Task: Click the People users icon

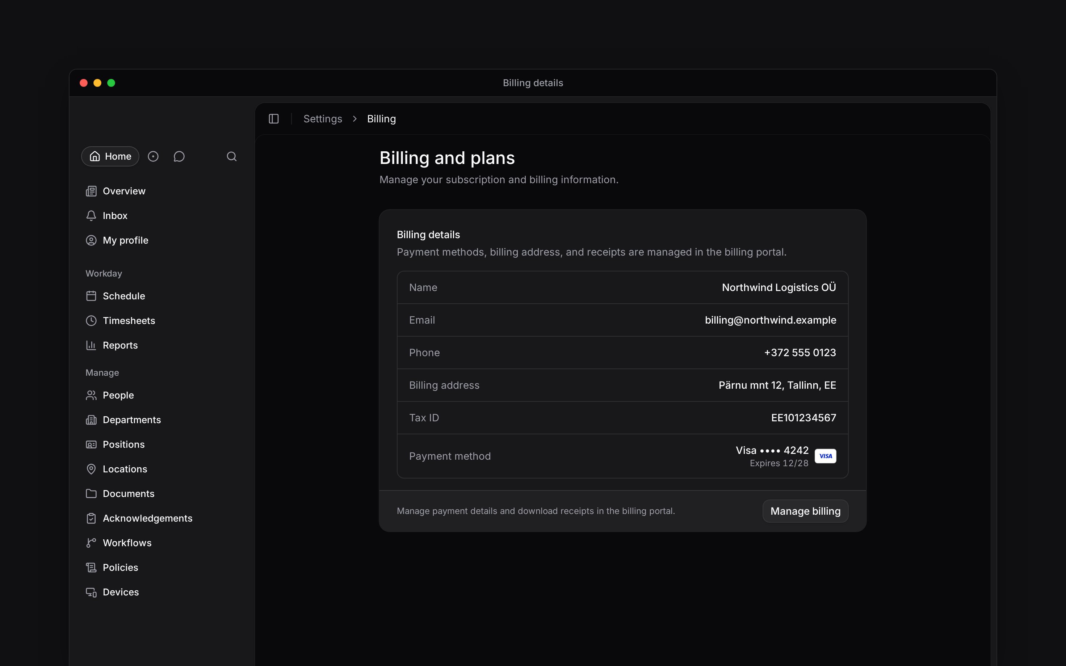Action: (x=91, y=395)
